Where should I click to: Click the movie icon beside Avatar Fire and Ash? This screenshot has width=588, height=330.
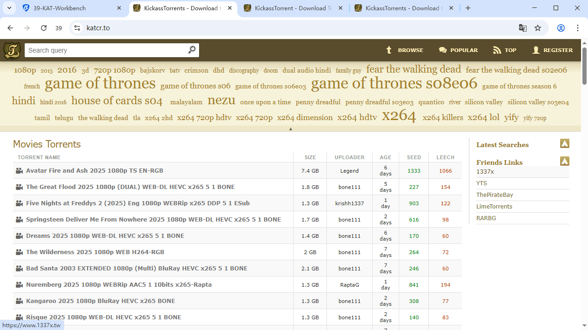[19, 171]
